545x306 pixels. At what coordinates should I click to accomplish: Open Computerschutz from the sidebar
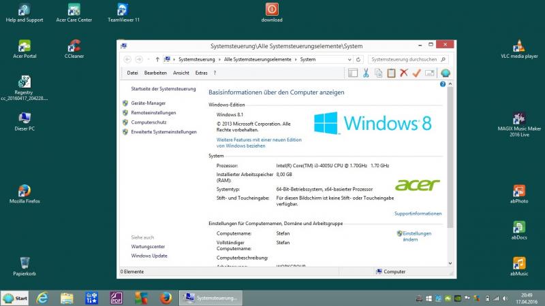click(149, 122)
